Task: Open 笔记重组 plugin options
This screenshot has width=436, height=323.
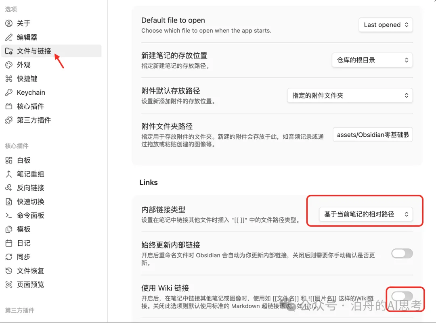Action: (51, 174)
